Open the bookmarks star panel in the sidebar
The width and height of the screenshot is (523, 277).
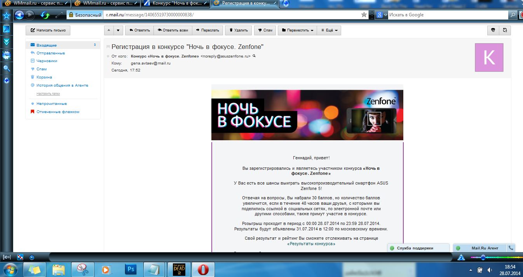click(x=7, y=16)
